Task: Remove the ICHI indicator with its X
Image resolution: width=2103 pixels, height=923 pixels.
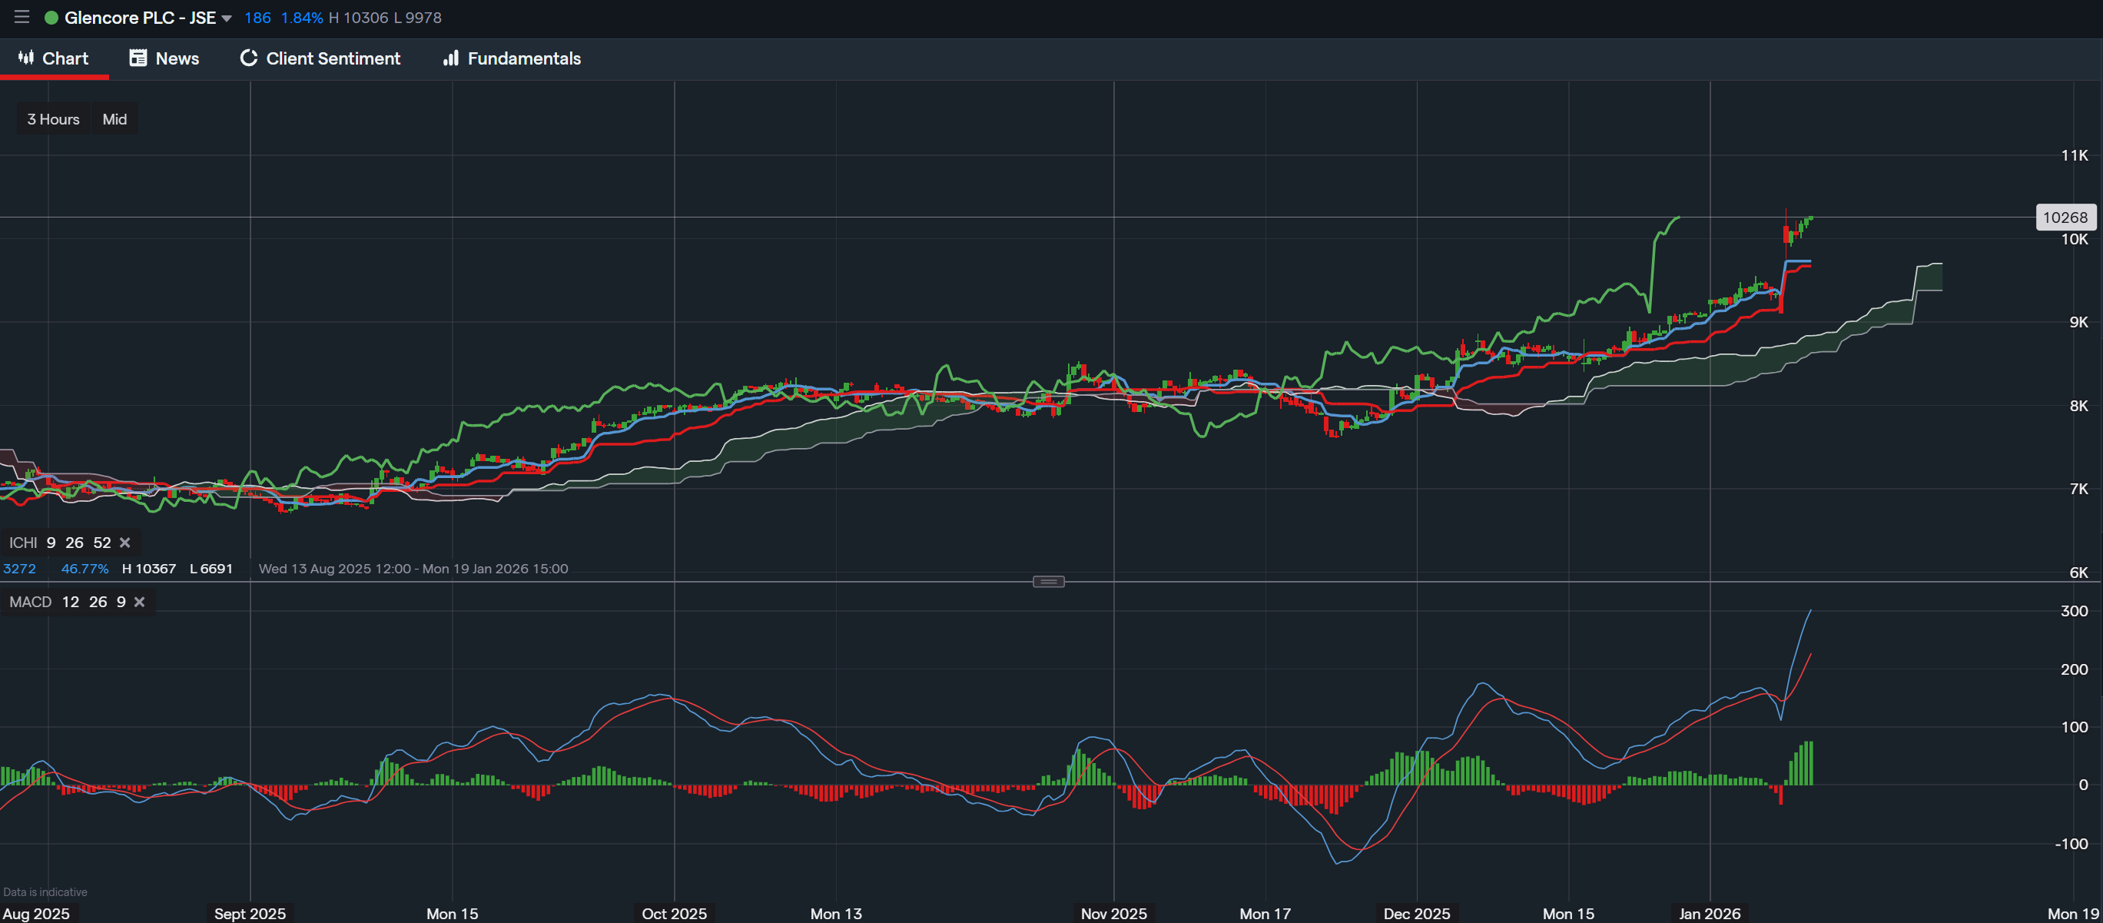Action: click(124, 542)
